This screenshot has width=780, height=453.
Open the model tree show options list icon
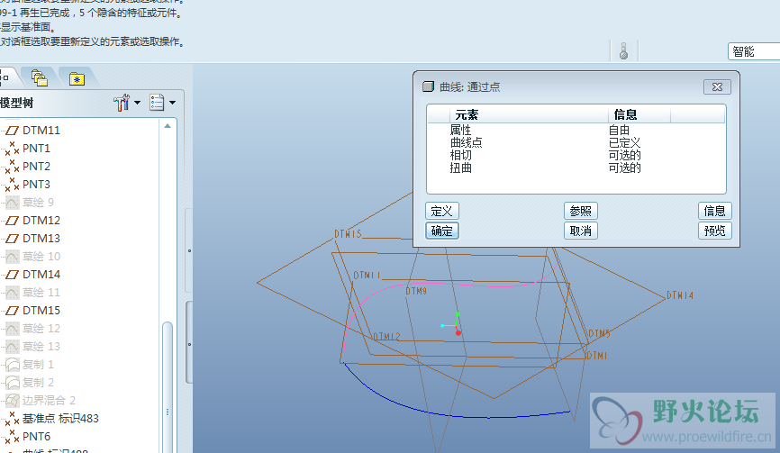[157, 104]
